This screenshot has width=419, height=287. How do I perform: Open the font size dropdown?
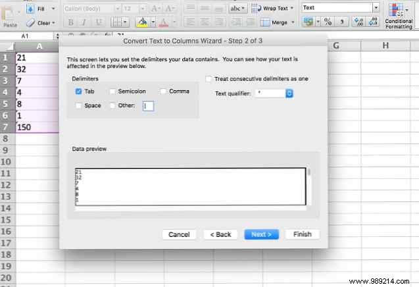143,9
